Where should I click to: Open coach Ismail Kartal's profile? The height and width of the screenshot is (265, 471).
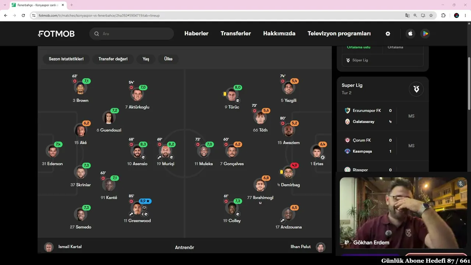70,247
